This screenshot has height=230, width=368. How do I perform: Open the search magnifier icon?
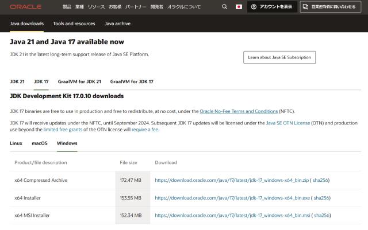coord(225,7)
